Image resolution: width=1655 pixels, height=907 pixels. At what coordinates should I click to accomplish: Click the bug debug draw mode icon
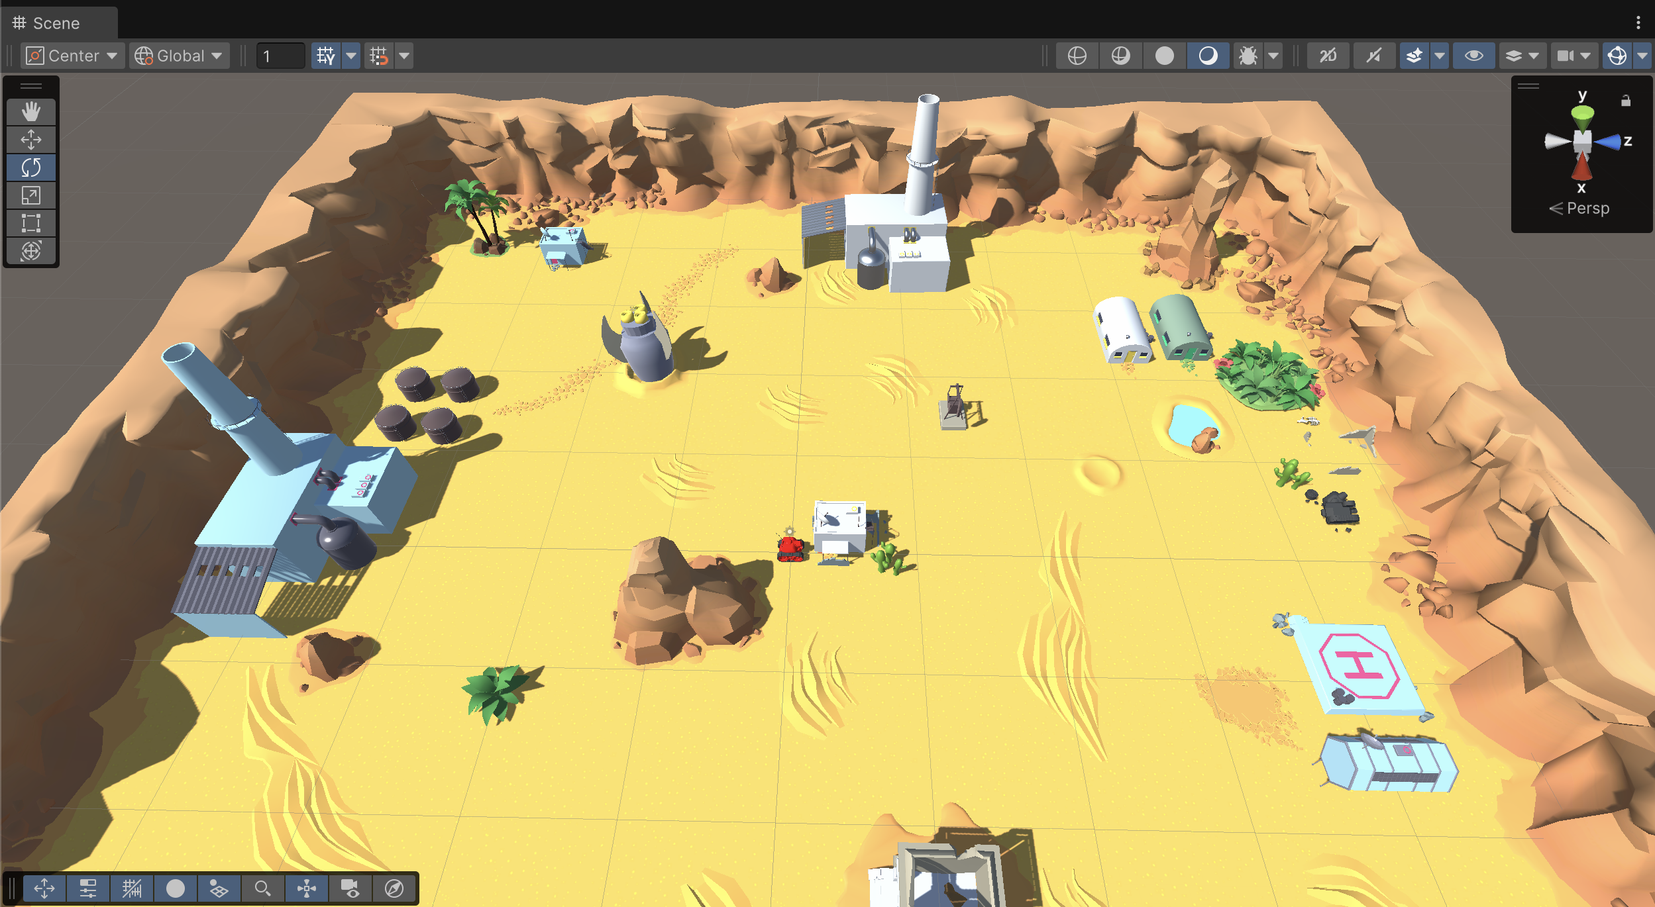pyautogui.click(x=1248, y=56)
